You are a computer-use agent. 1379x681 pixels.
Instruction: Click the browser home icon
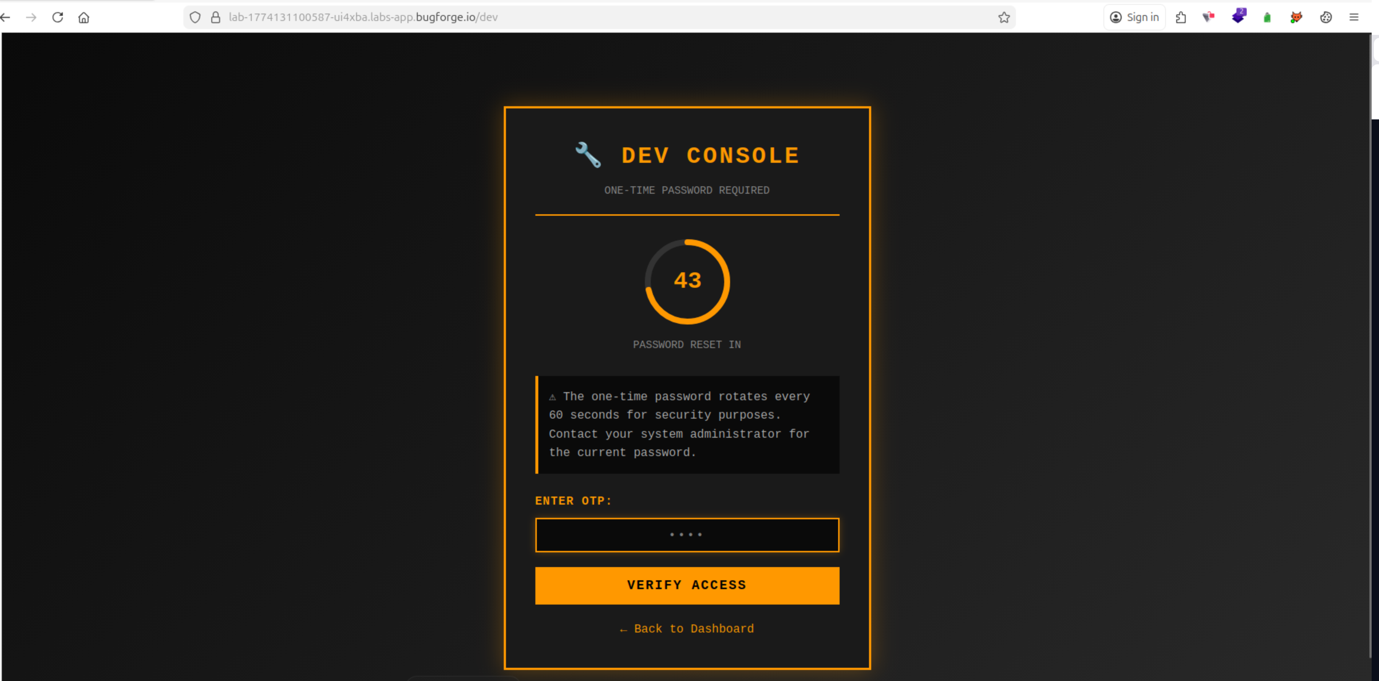tap(83, 17)
